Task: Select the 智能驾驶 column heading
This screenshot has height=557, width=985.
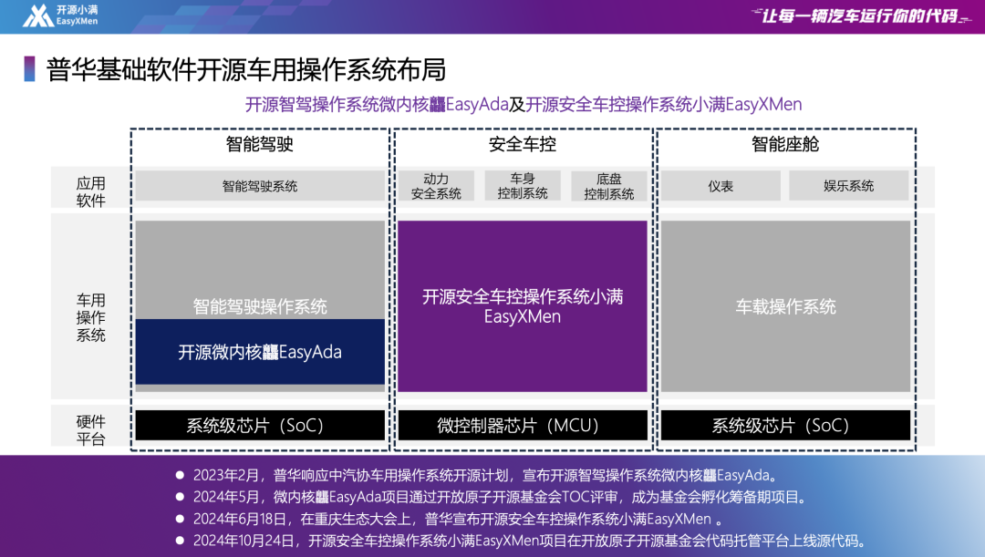Action: [x=259, y=144]
